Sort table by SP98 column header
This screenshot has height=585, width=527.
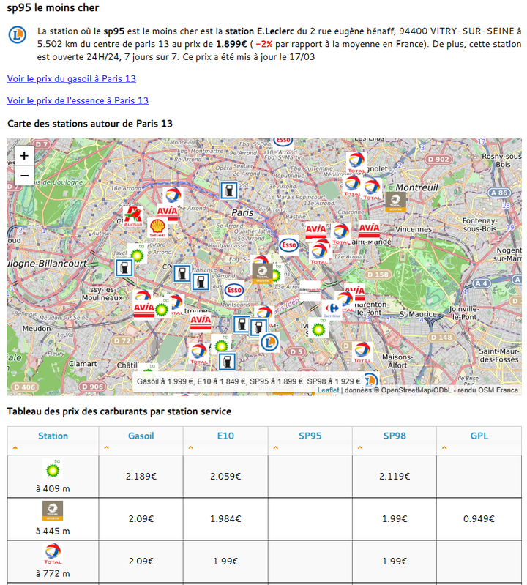394,436
